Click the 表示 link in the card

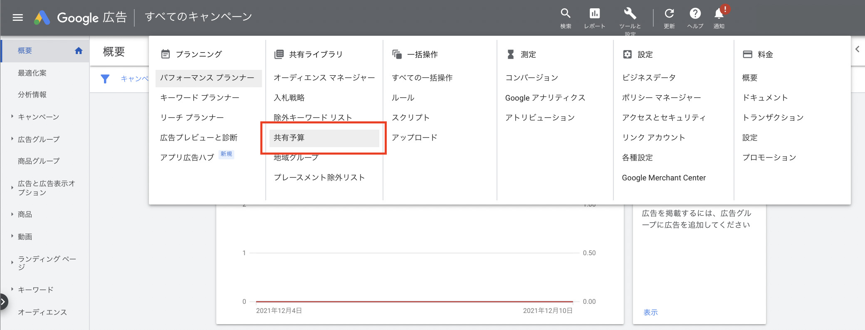click(650, 312)
